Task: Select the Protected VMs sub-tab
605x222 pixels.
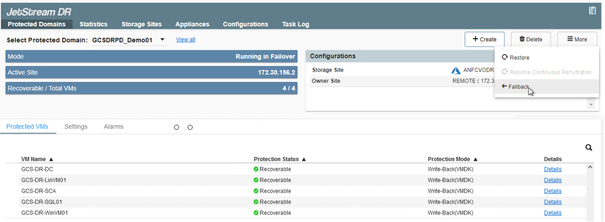Action: (x=27, y=127)
